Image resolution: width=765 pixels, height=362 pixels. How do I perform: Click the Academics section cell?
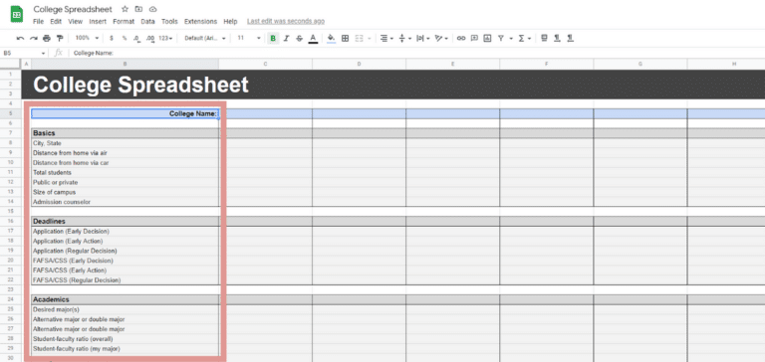click(125, 299)
